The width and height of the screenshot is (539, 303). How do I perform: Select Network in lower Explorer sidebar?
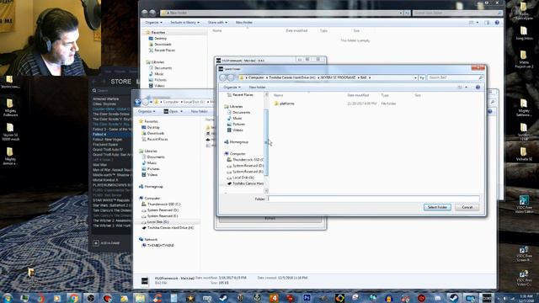click(x=151, y=239)
